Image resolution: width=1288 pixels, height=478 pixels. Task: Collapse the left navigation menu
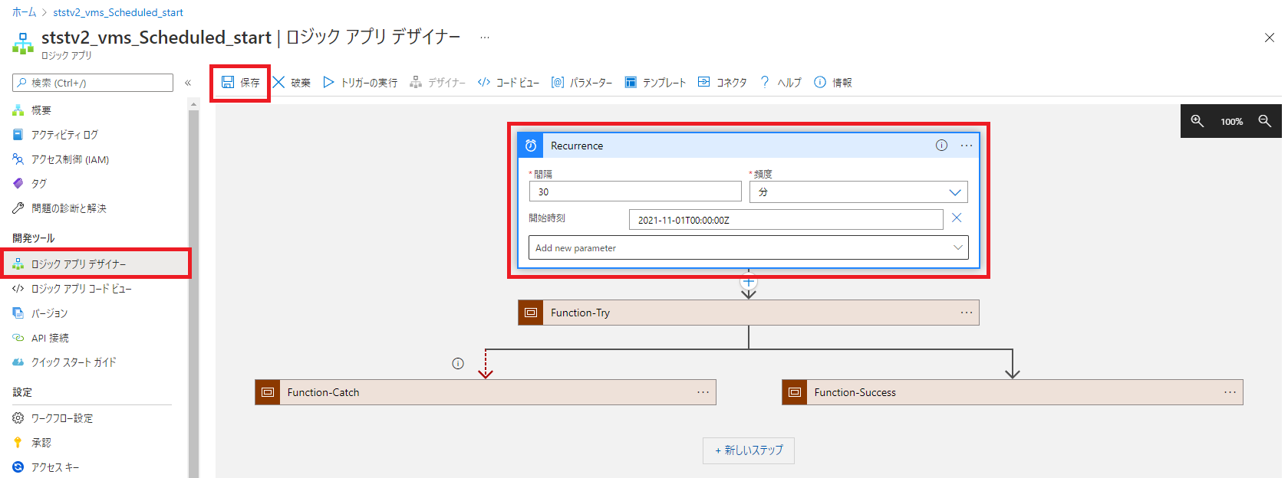pyautogui.click(x=188, y=83)
